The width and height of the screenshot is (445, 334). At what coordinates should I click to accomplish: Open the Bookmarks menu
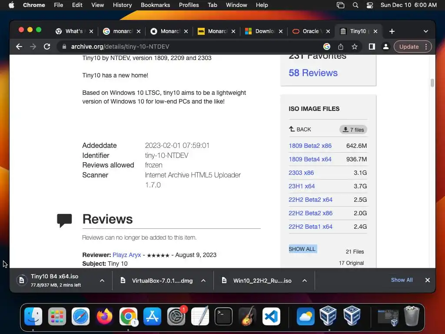click(155, 5)
